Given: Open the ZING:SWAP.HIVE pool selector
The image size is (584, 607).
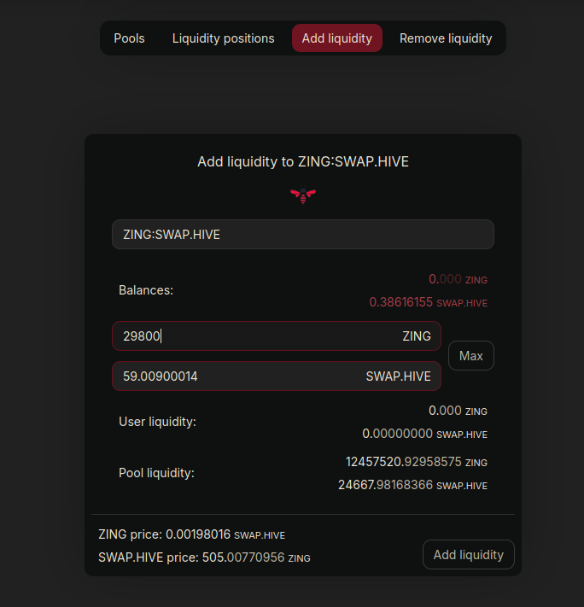Looking at the screenshot, I should (303, 235).
